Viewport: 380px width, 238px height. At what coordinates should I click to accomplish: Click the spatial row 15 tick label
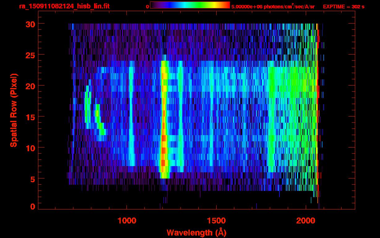(x=30, y=117)
